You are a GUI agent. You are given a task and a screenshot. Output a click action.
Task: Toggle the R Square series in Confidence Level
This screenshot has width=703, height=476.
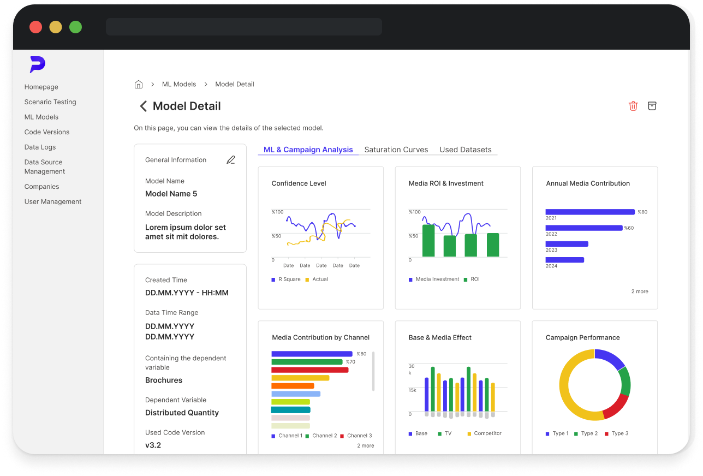point(285,279)
